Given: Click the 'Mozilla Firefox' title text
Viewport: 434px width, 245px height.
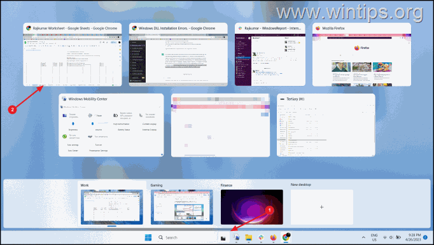Looking at the screenshot, I should [x=333, y=28].
